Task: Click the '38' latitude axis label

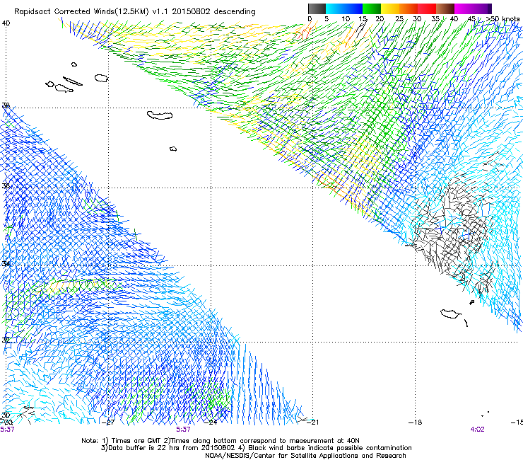Action: (x=6, y=105)
